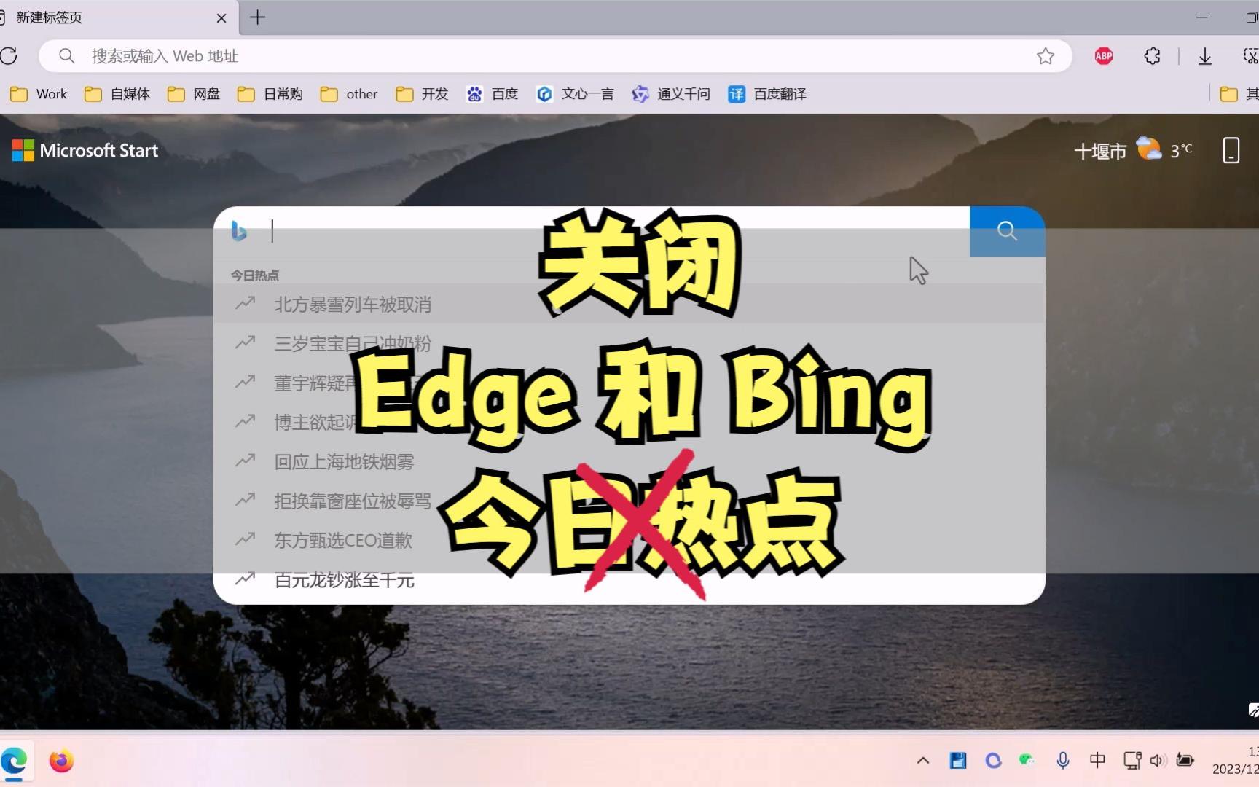Click the microphone tray icon
This screenshot has height=787, width=1259.
coord(1063,761)
